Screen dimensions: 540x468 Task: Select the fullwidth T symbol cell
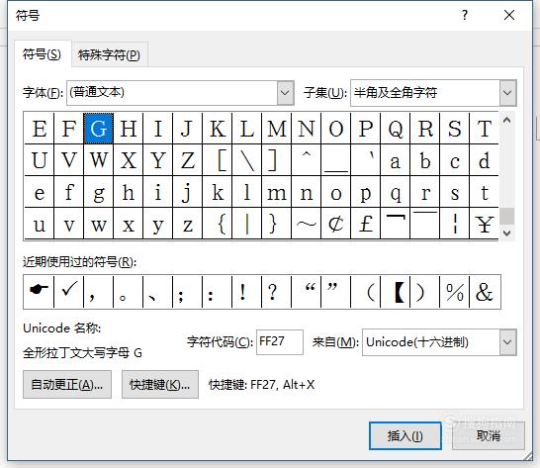click(485, 129)
